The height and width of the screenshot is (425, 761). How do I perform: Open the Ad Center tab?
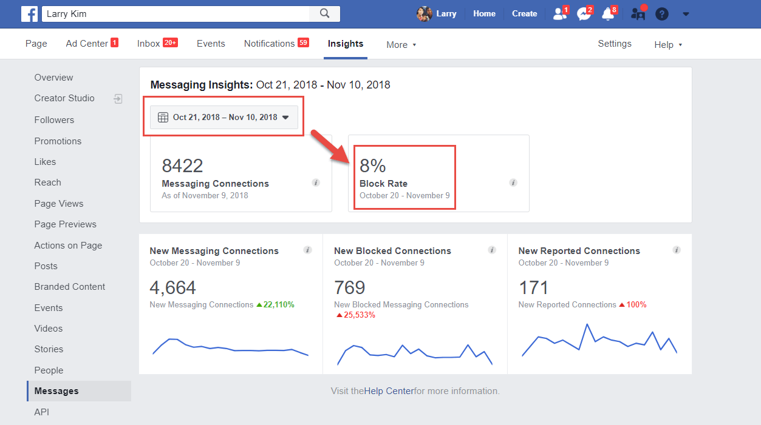pyautogui.click(x=91, y=44)
